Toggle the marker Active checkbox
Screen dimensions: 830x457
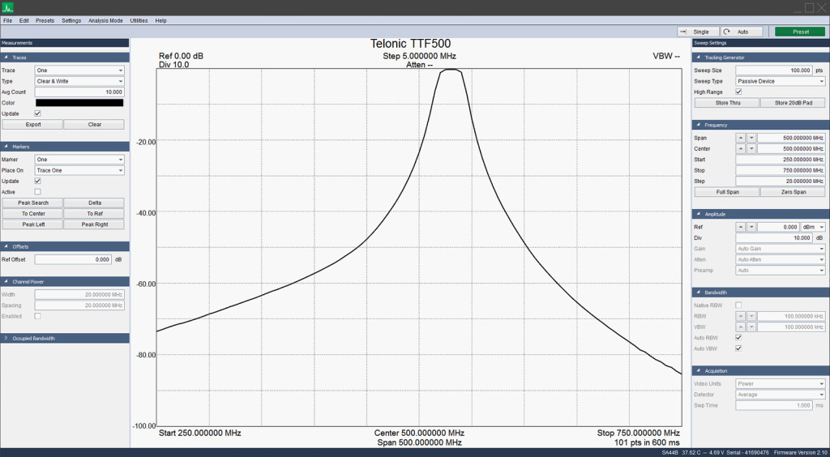[x=38, y=192]
